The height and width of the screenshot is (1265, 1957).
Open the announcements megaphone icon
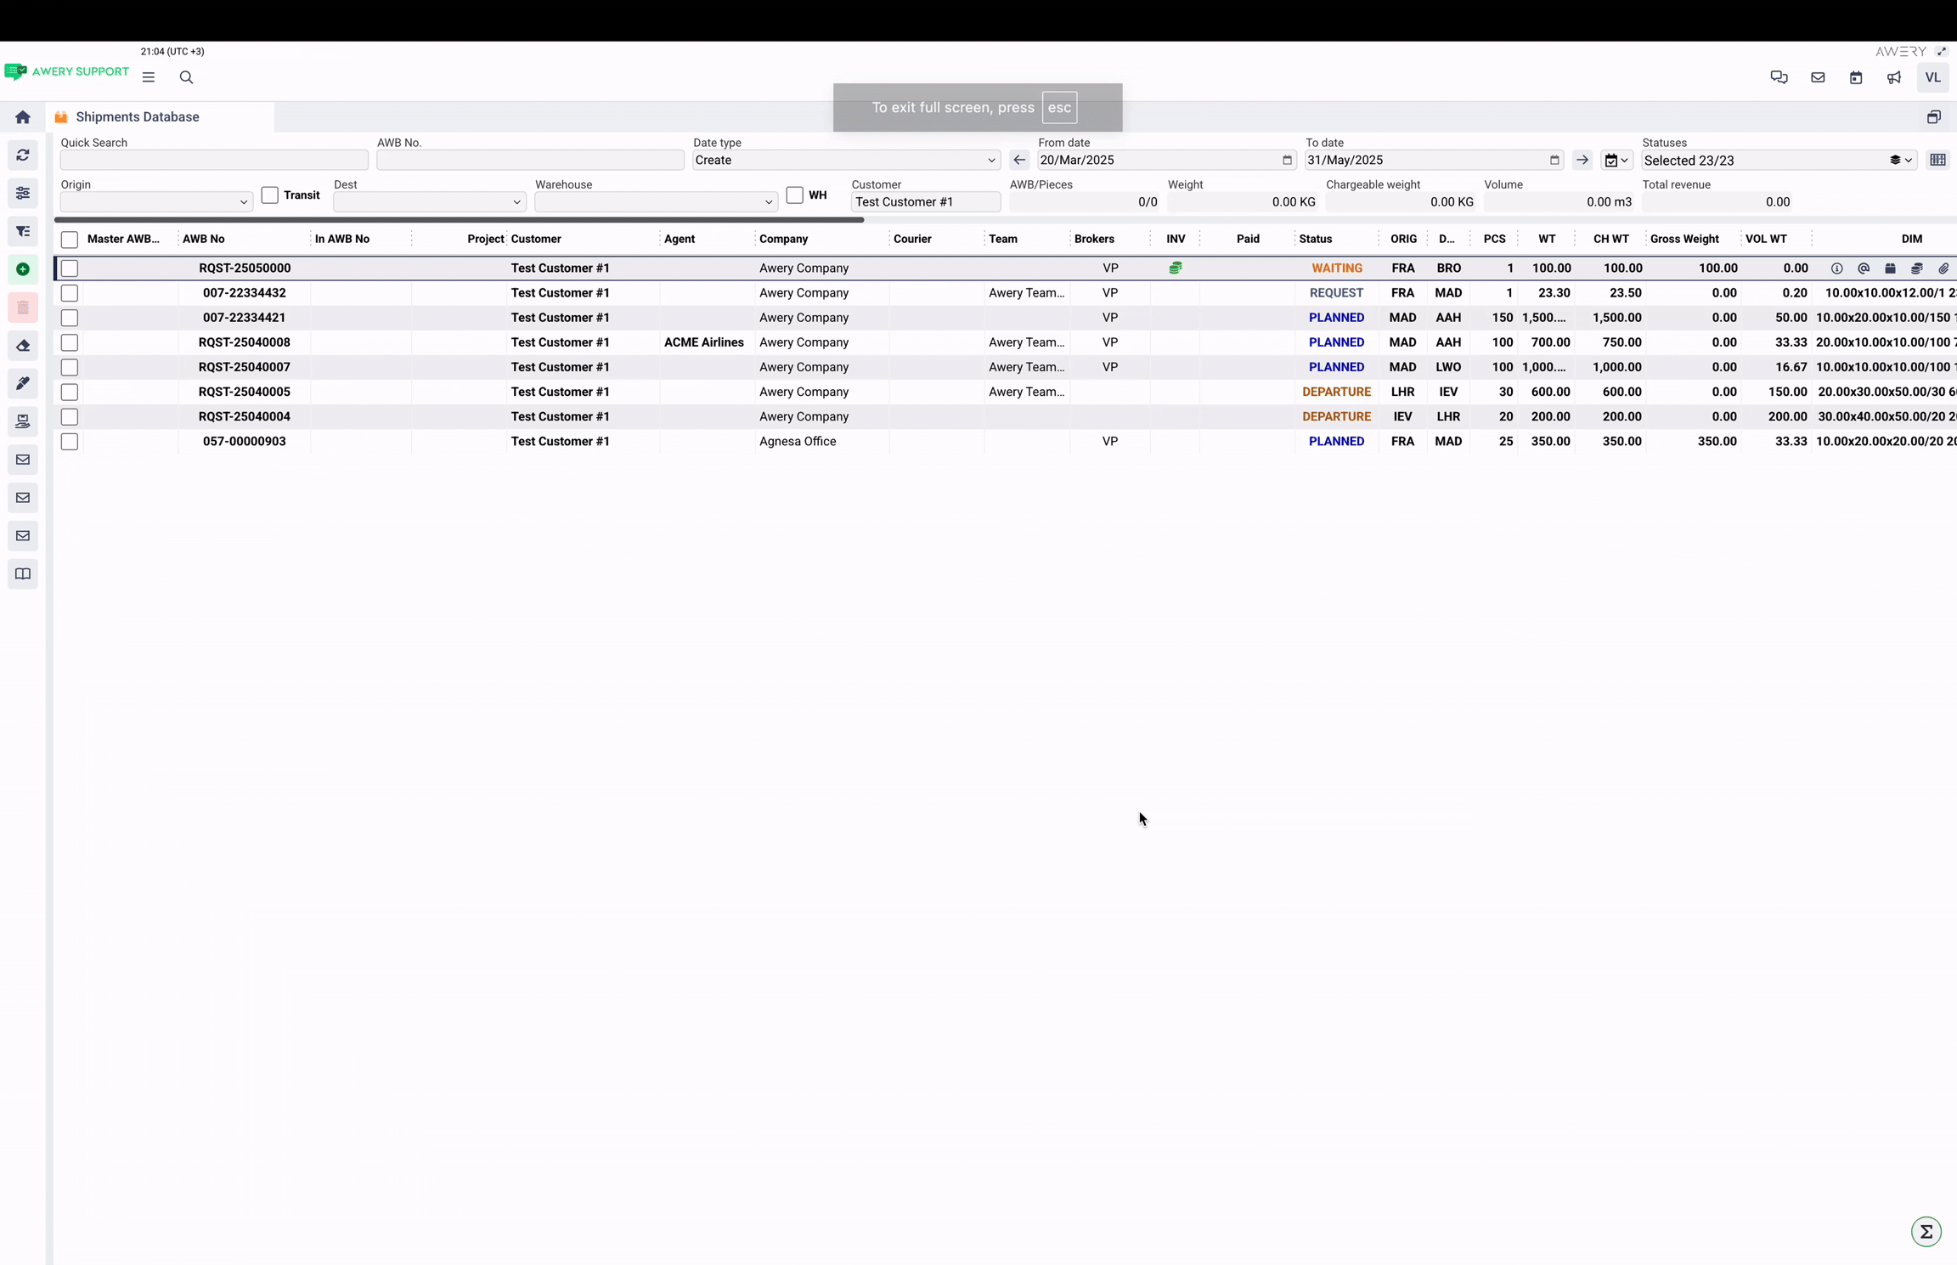pos(1894,77)
